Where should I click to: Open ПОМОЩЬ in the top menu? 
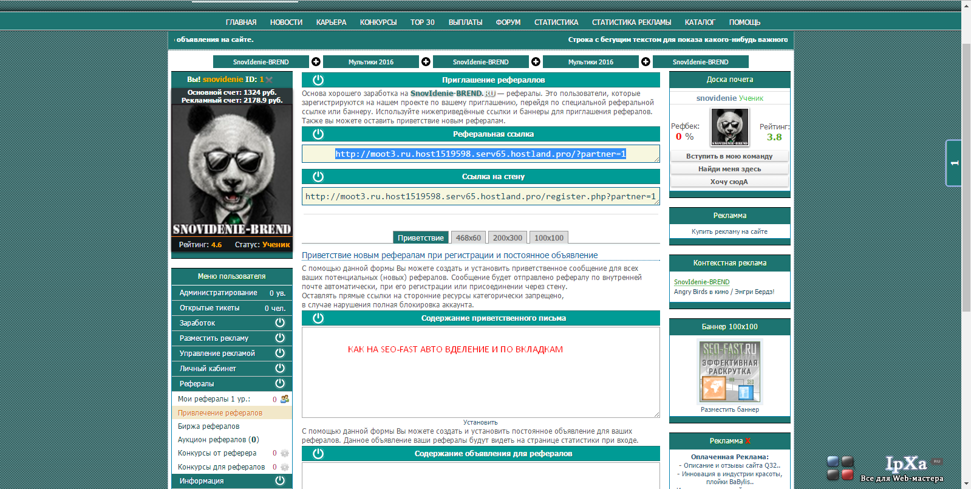coord(744,22)
